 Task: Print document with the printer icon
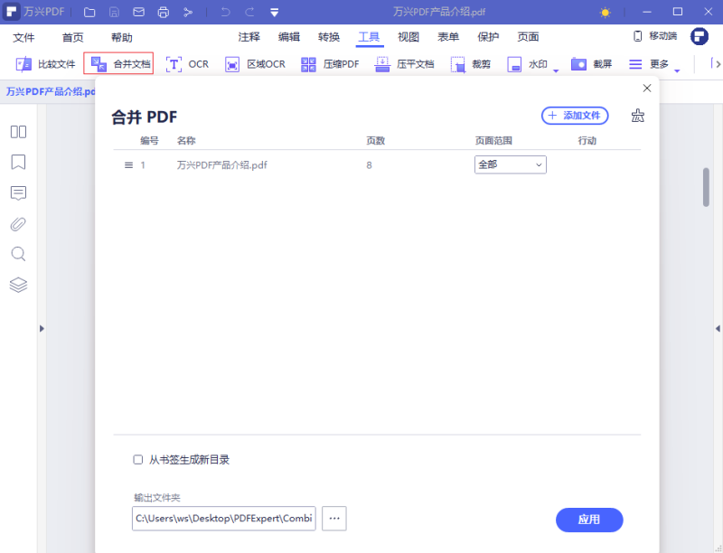pos(164,13)
